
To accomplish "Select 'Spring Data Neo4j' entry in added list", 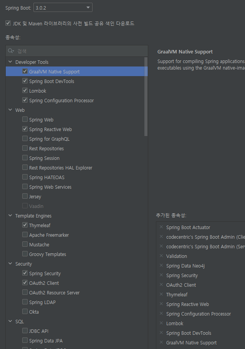I will 185,266.
